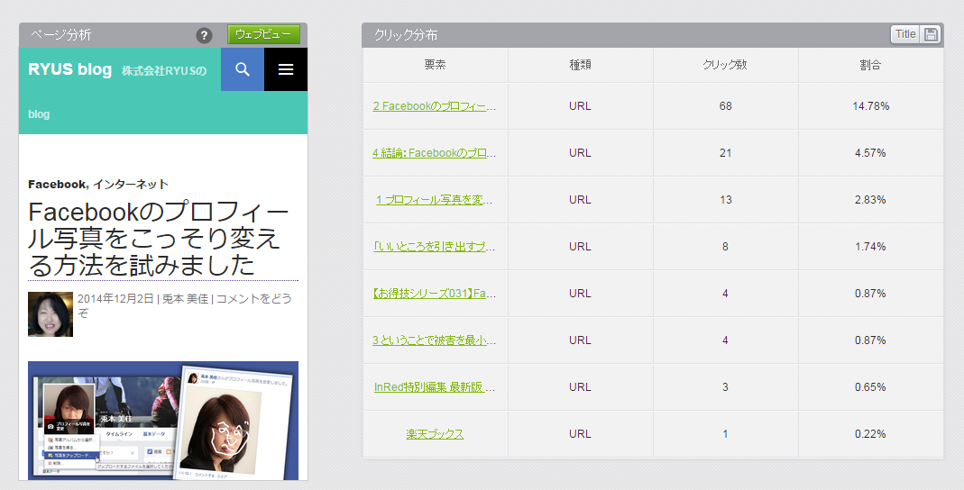Viewport: 964px width, 490px height.
Task: Click the 割合 column header
Action: [870, 65]
